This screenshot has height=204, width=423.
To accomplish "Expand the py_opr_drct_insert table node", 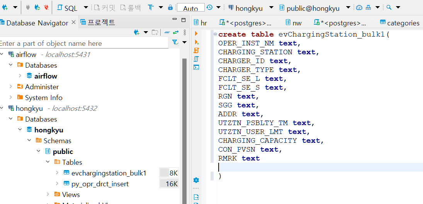I will pos(57,184).
